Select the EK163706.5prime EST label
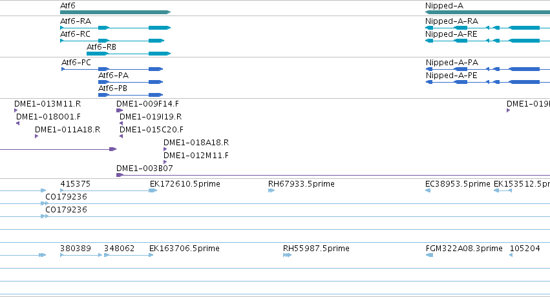The image size is (550, 297). 184,249
